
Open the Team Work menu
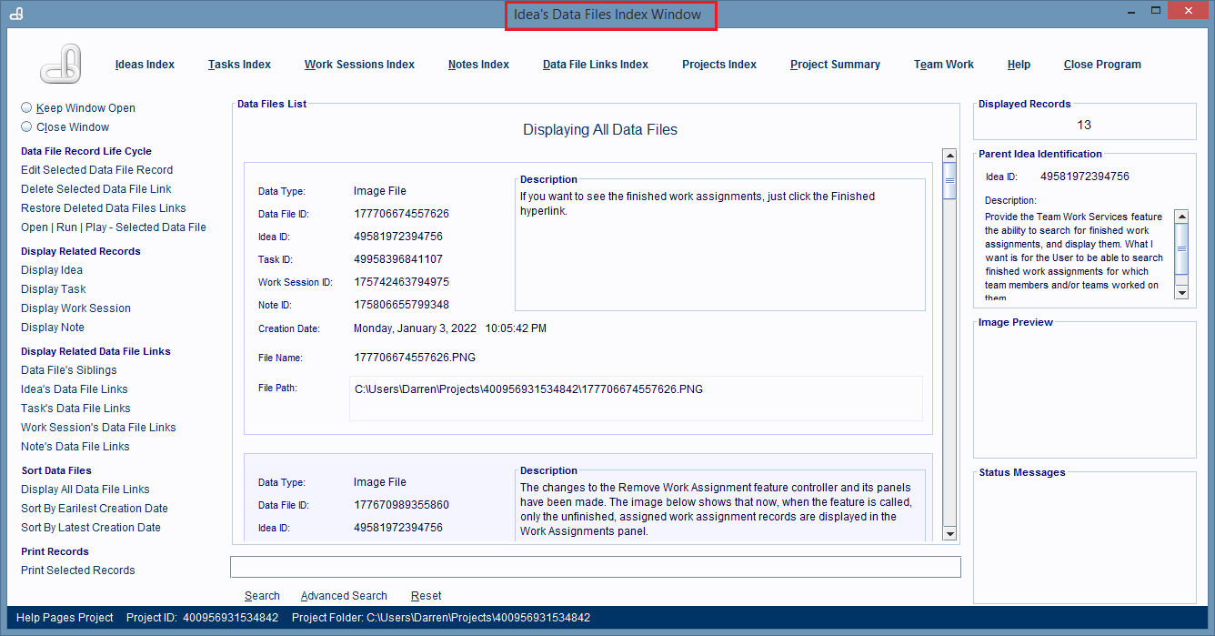coord(944,65)
